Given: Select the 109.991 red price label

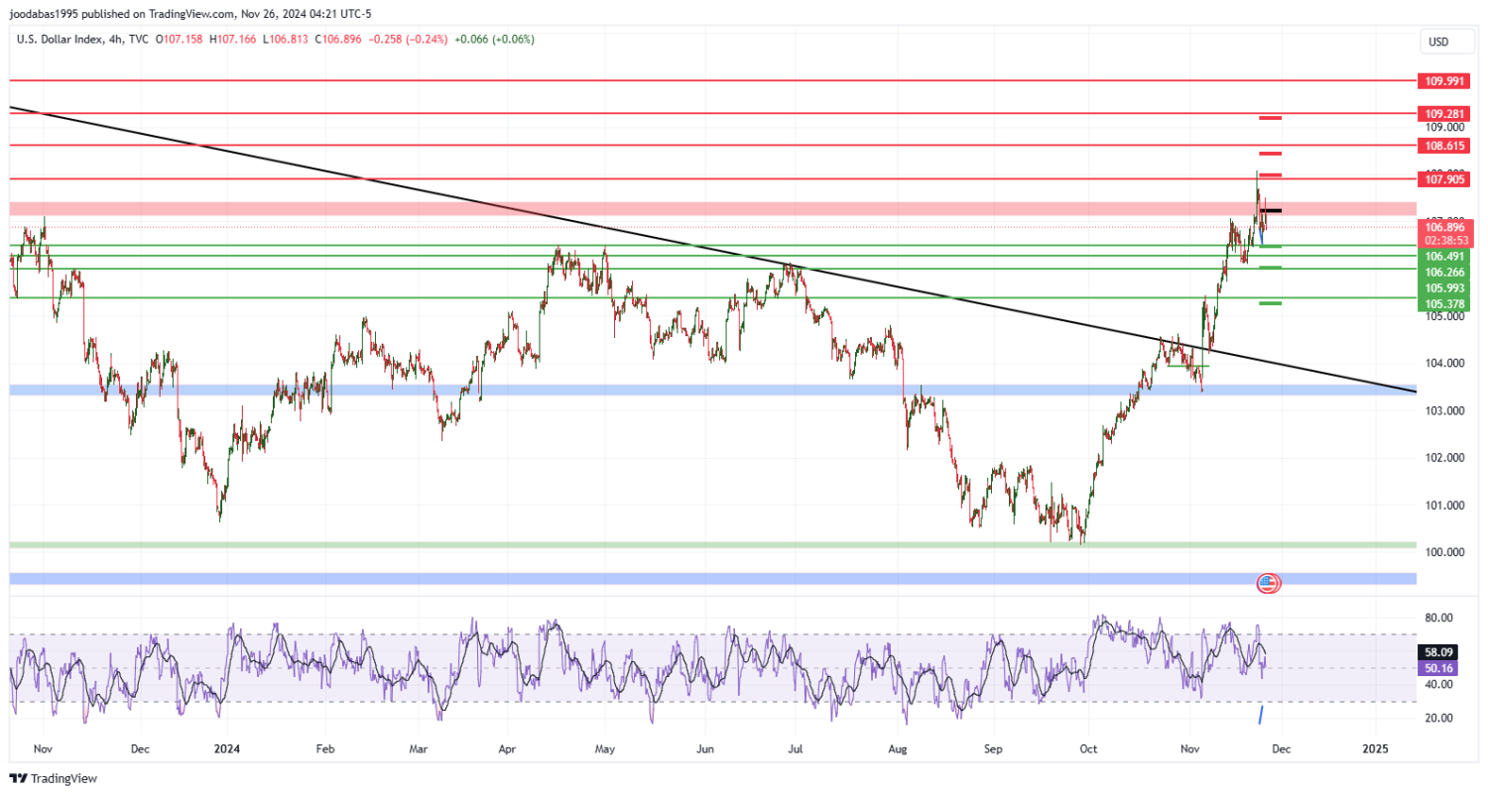Looking at the screenshot, I should (1444, 81).
